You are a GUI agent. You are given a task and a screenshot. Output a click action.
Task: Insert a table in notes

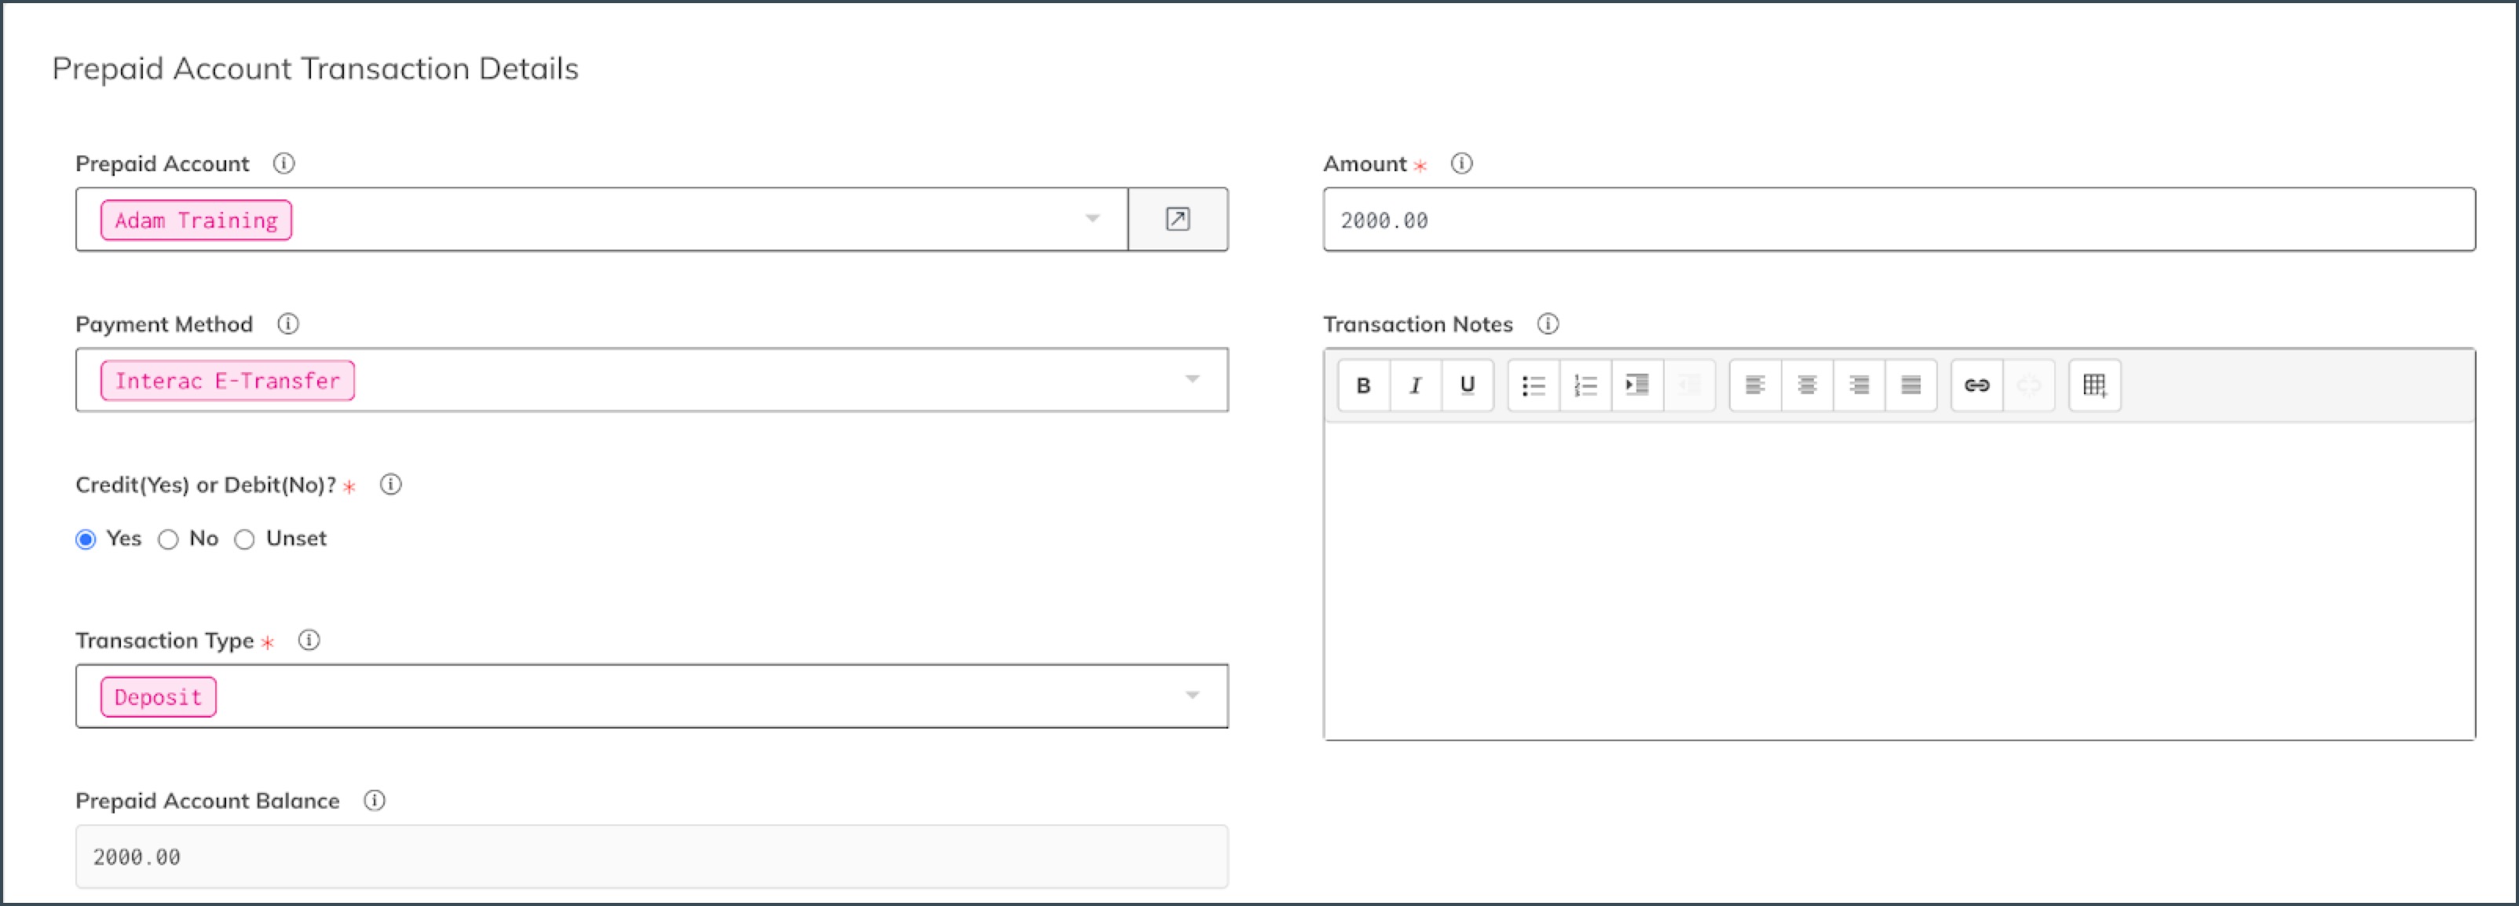[x=2095, y=385]
